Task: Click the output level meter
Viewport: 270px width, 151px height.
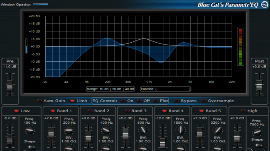Action: 241,46
